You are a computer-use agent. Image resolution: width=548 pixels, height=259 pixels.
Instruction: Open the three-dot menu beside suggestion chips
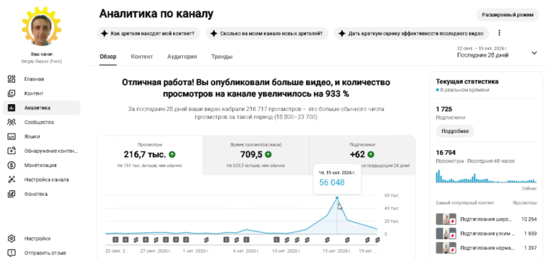coord(499,33)
